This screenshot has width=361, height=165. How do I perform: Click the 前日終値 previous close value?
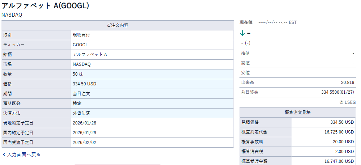[x=337, y=92]
